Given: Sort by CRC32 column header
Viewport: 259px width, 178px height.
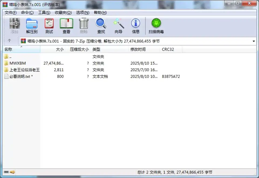Looking at the screenshot, I should 171,49.
